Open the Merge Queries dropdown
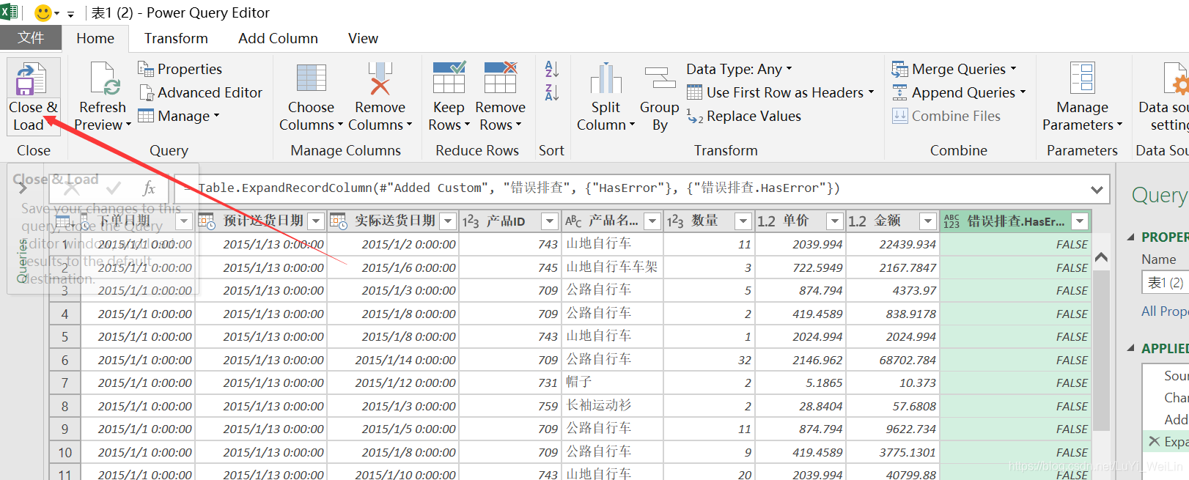Screen dimensions: 1189x480 coord(954,69)
